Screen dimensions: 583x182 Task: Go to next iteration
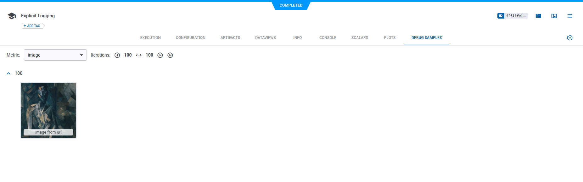point(160,55)
